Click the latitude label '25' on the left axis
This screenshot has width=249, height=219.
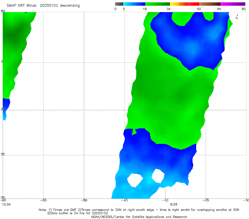(x=3, y=154)
